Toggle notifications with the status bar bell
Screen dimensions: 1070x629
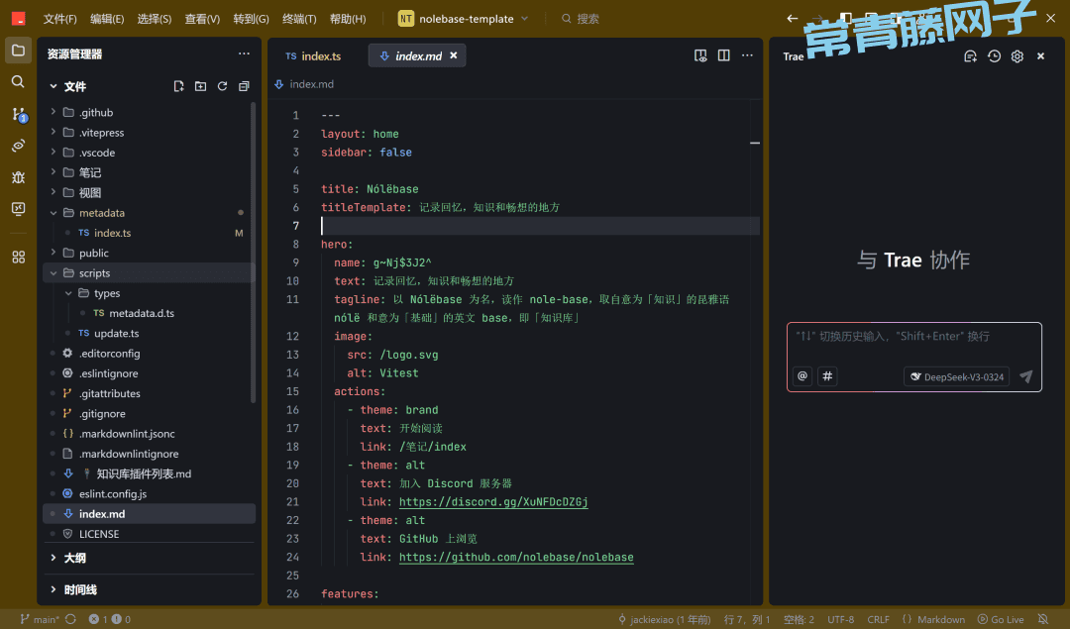point(1042,619)
